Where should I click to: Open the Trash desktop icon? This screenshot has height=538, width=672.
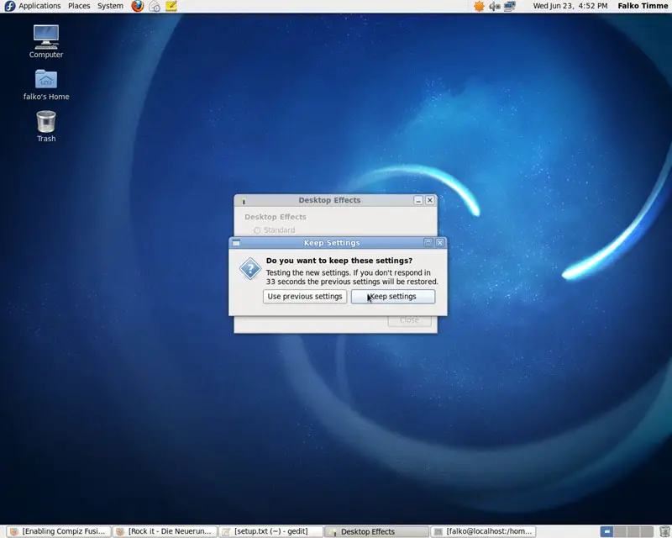tap(46, 127)
